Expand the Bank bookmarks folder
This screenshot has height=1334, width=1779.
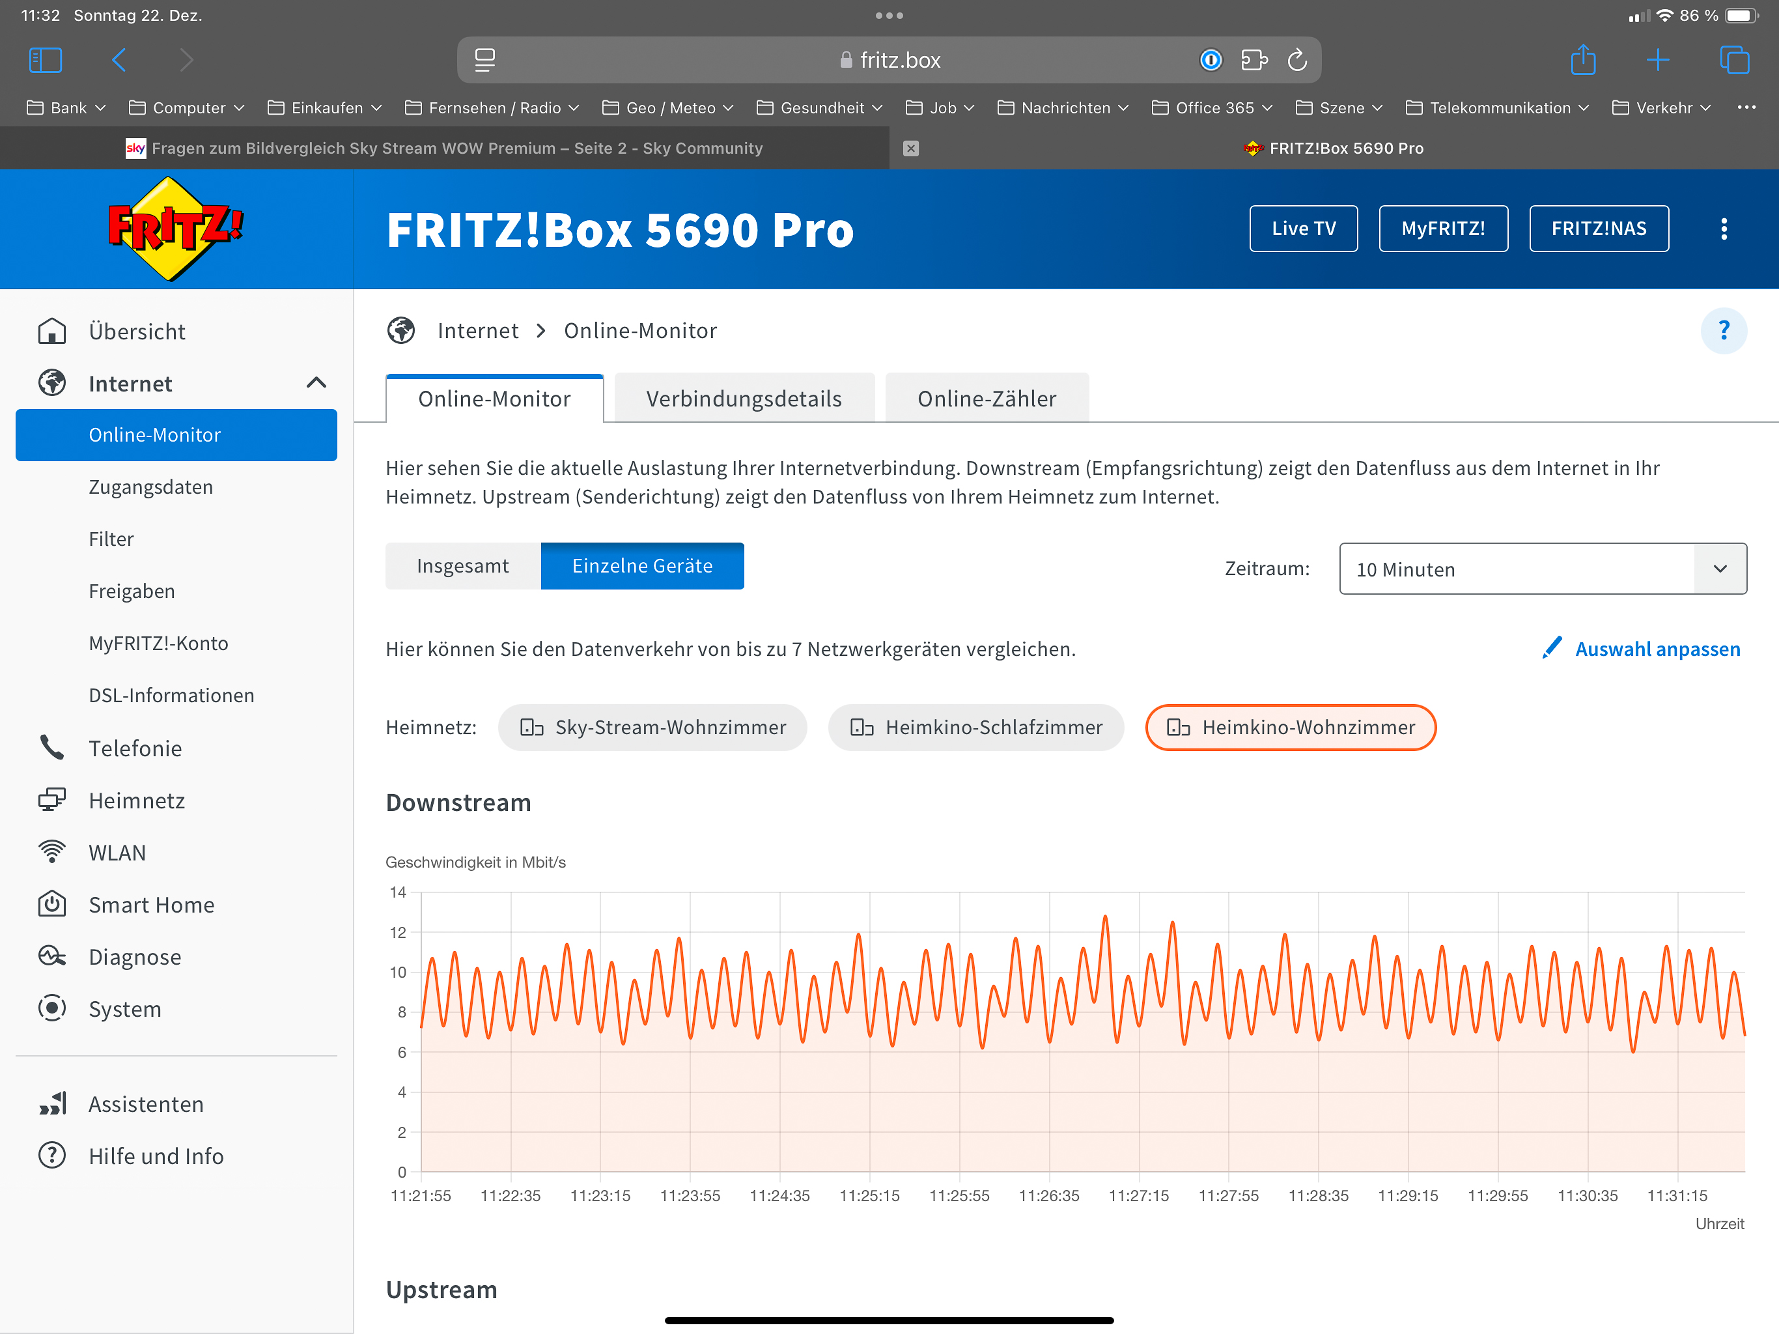point(66,108)
